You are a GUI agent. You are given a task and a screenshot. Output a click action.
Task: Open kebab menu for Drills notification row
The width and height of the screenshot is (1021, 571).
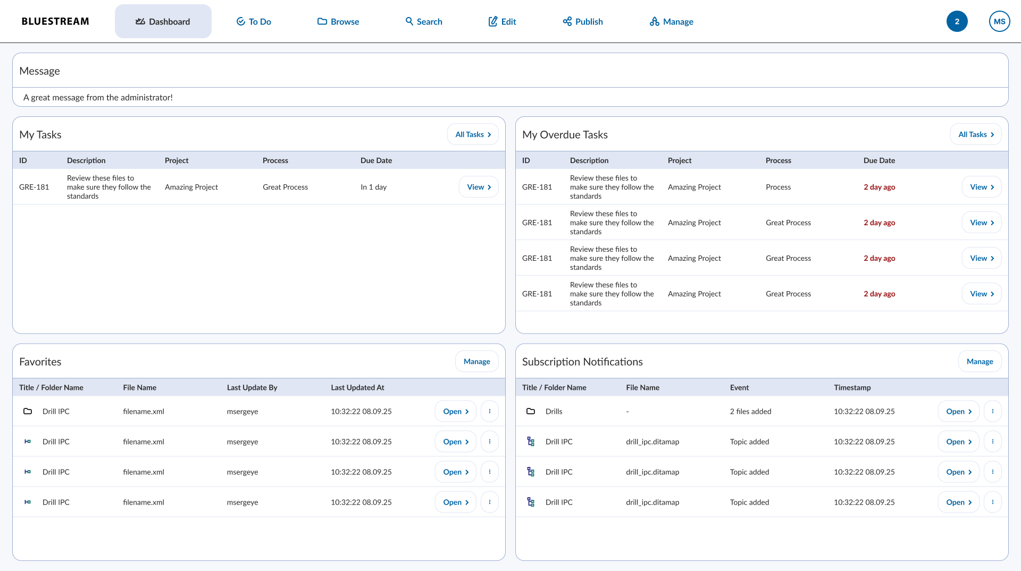pos(993,412)
